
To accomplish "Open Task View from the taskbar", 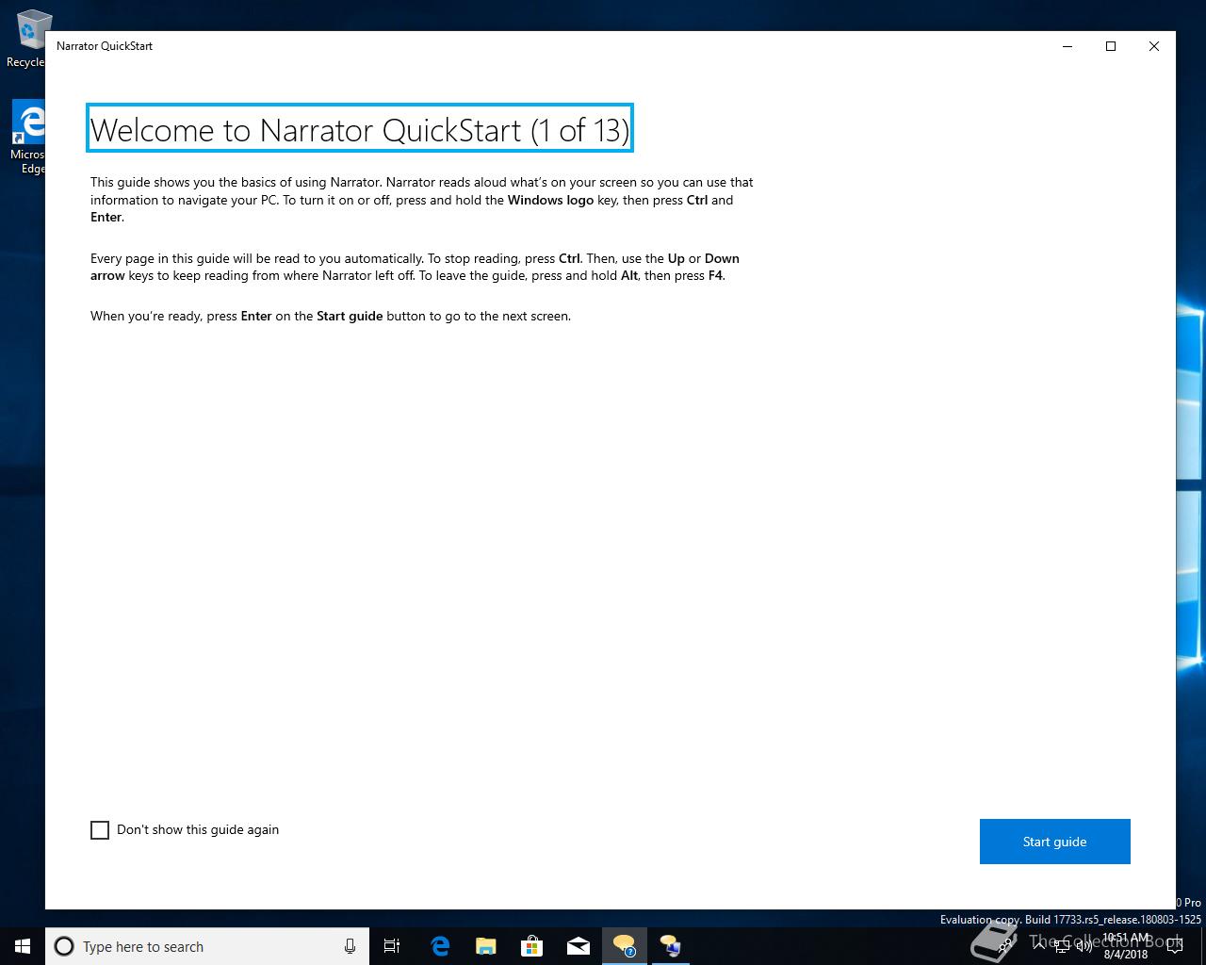I will click(x=392, y=946).
